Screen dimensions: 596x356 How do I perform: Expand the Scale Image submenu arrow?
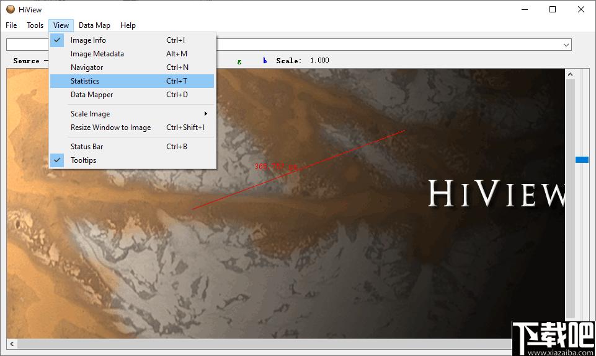(x=206, y=113)
